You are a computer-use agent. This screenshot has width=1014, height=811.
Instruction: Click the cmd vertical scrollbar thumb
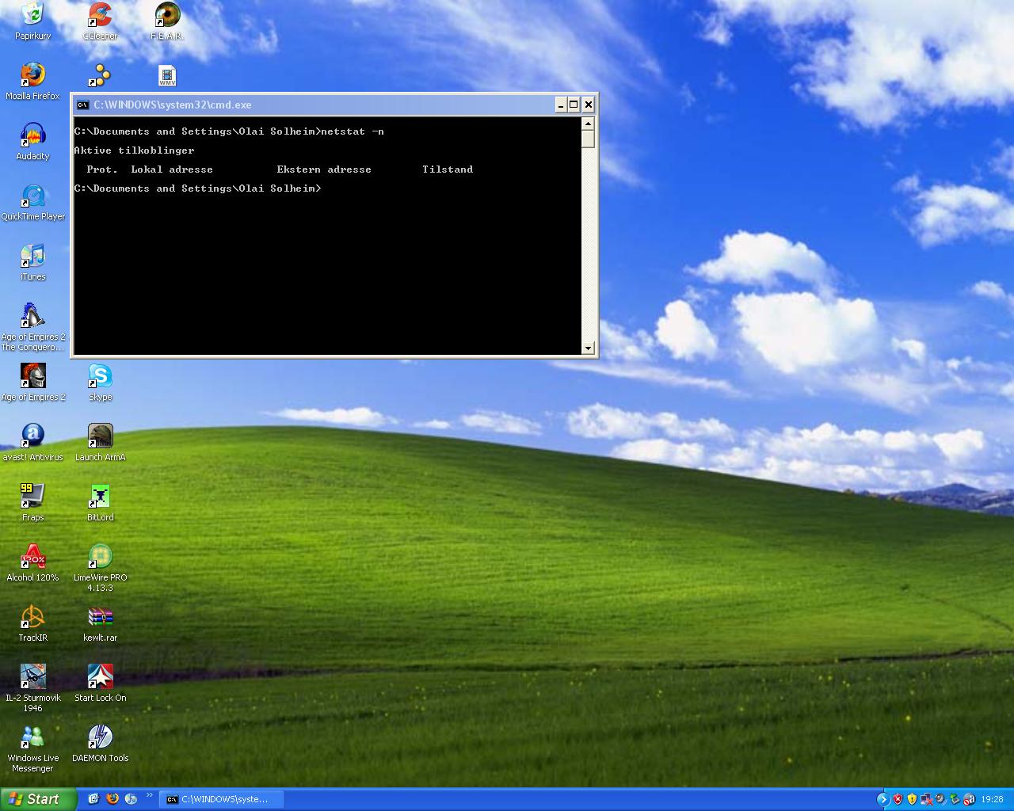(588, 139)
